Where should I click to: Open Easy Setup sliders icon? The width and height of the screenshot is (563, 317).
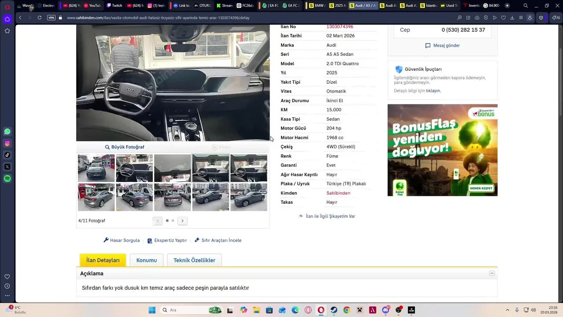(x=521, y=18)
